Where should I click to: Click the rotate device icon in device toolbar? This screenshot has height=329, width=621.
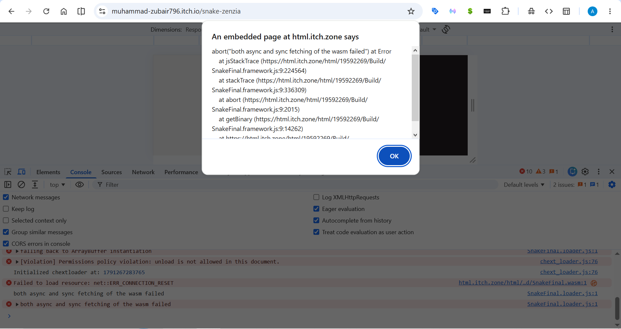pos(446,29)
